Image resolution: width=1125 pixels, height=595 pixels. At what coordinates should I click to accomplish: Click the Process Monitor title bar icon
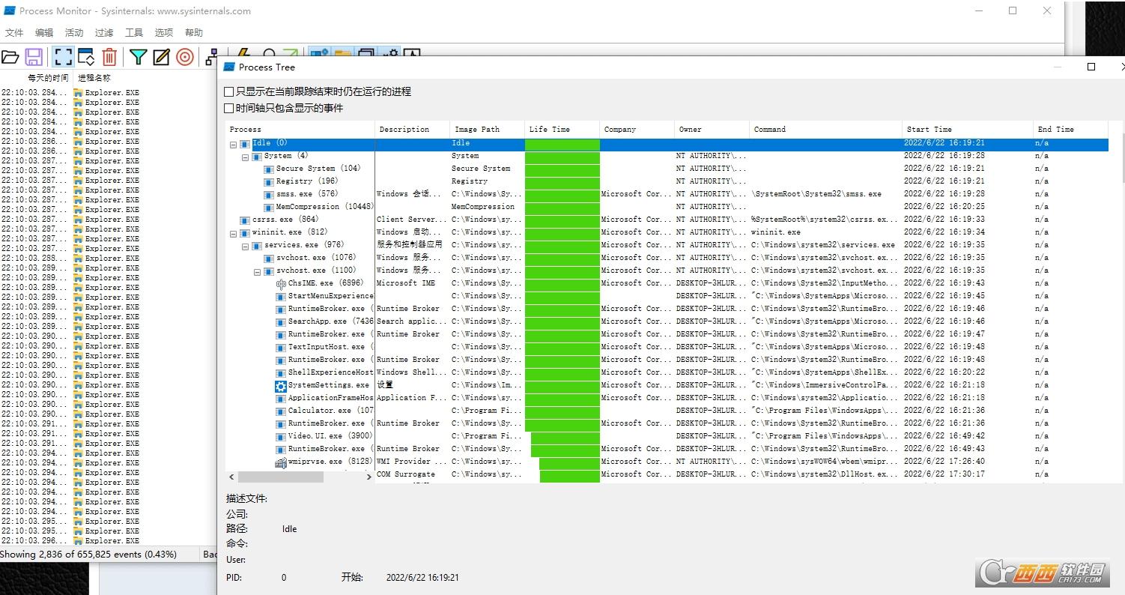click(x=10, y=10)
